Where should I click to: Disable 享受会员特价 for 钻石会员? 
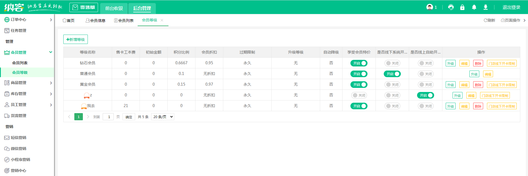click(359, 63)
